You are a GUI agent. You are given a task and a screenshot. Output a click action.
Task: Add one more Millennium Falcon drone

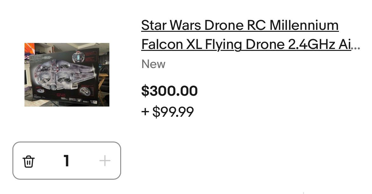click(x=105, y=161)
